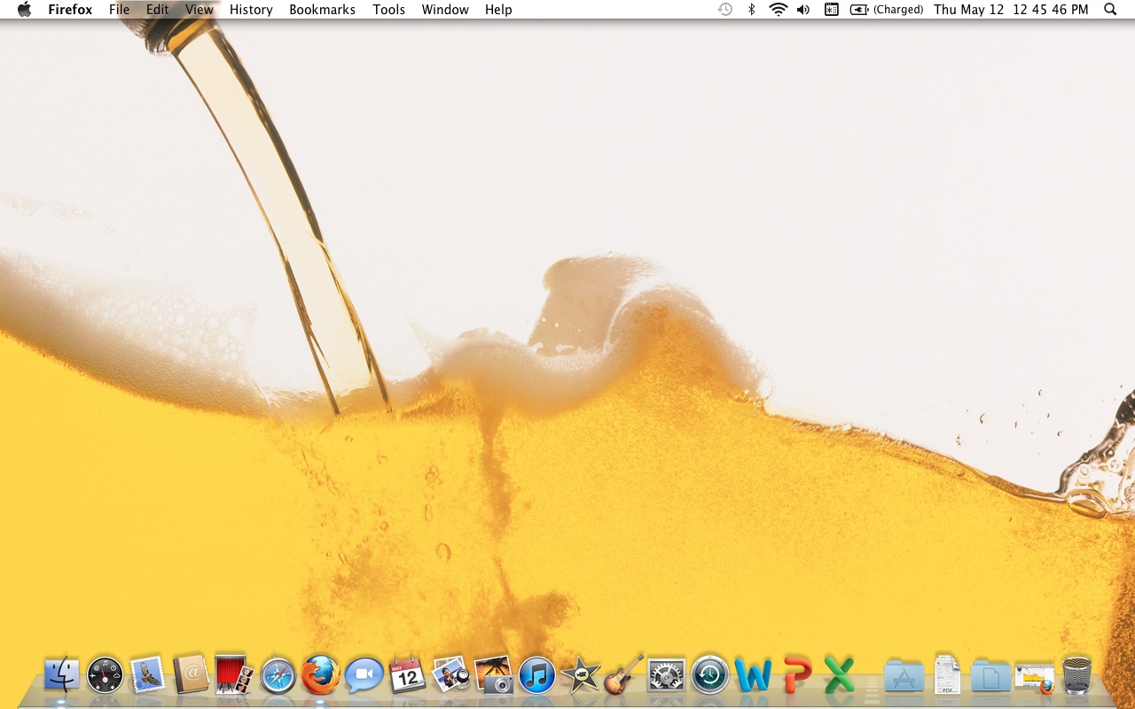
Task: Open Finder from the Dock
Action: coord(61,675)
